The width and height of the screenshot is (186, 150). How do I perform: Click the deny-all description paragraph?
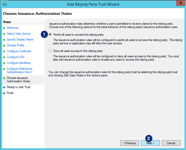pyautogui.click(x=116, y=58)
